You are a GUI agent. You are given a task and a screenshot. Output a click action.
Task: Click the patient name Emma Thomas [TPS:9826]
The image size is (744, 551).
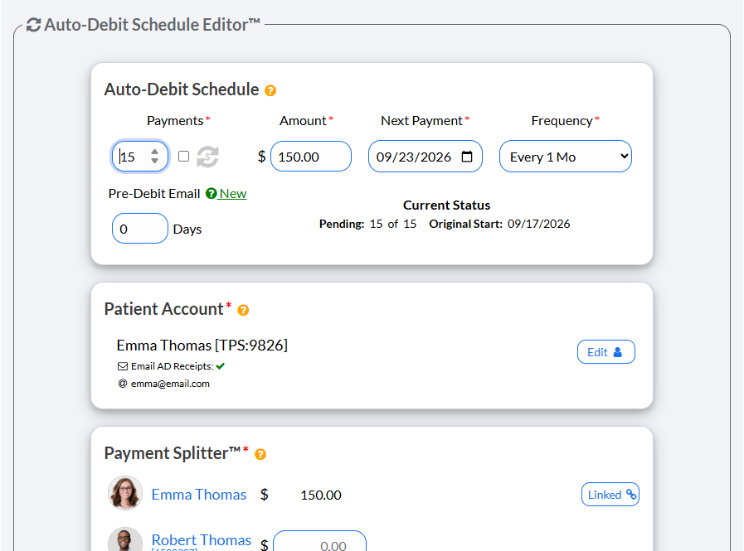click(x=202, y=346)
